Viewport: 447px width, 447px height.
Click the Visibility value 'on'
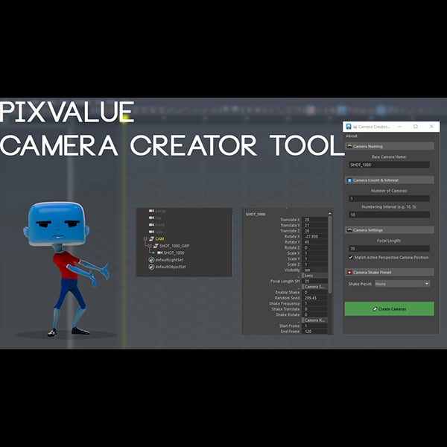click(314, 270)
